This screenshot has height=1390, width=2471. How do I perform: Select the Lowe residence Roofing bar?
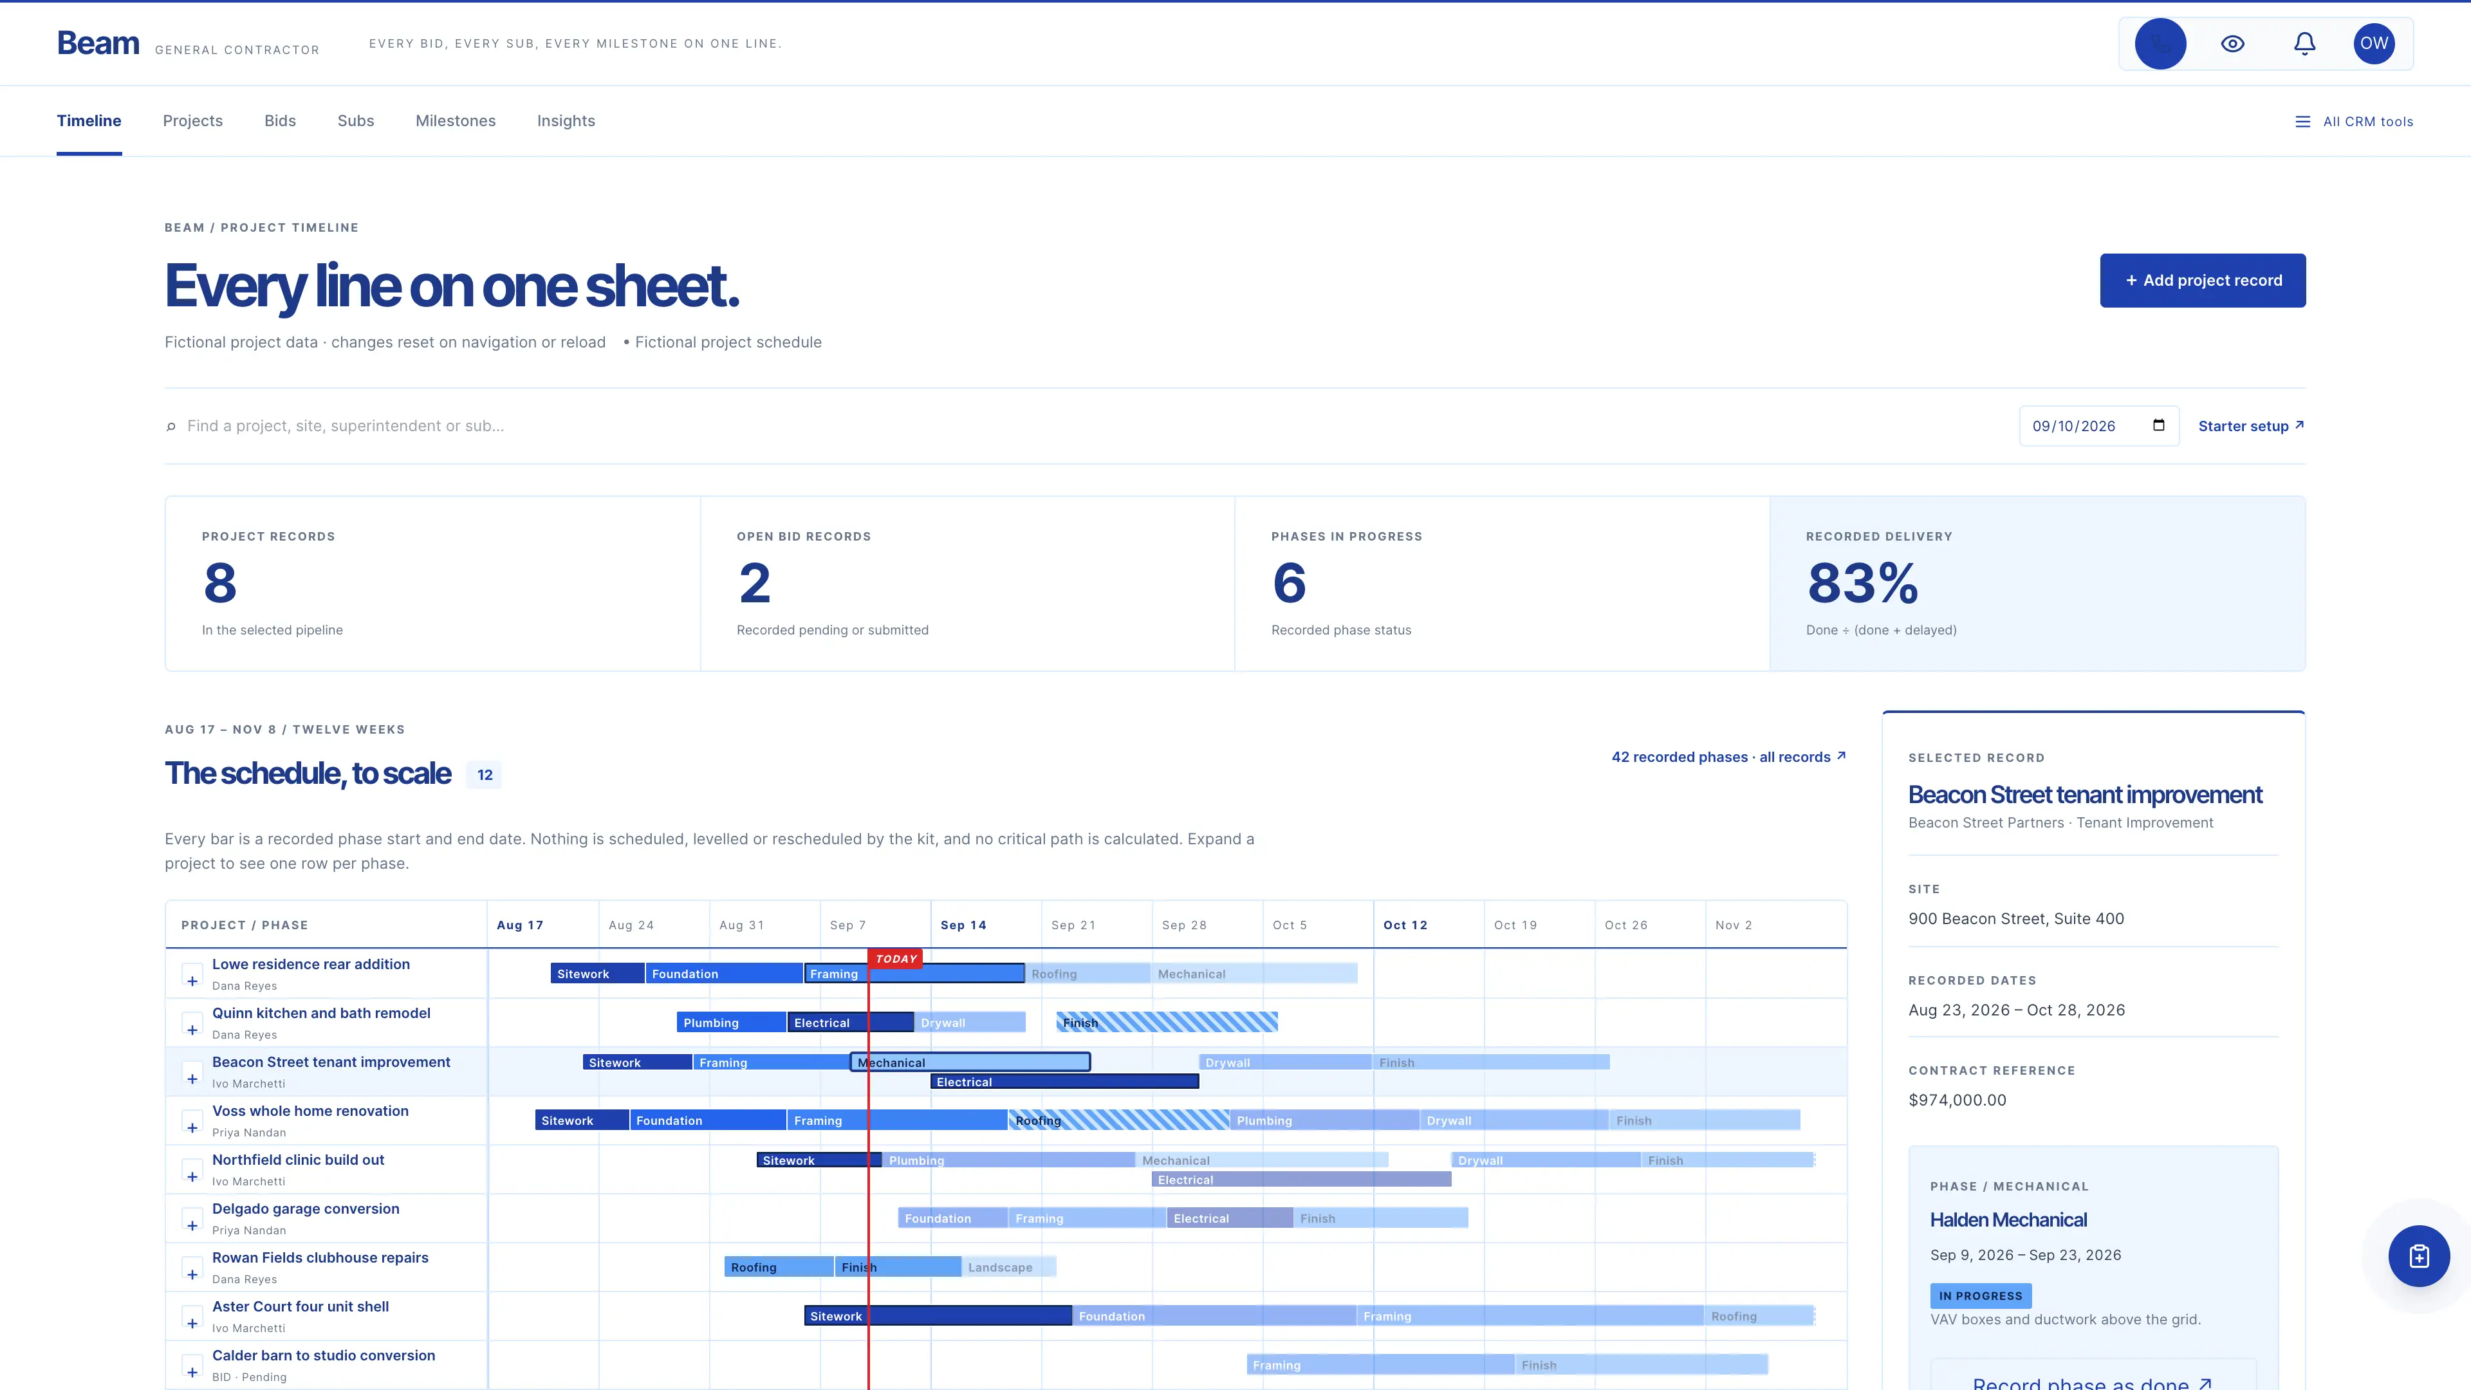coord(1087,974)
